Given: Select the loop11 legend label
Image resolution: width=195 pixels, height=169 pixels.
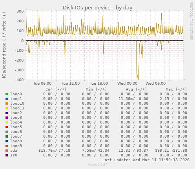Looking at the screenshot, I should click(17, 108).
